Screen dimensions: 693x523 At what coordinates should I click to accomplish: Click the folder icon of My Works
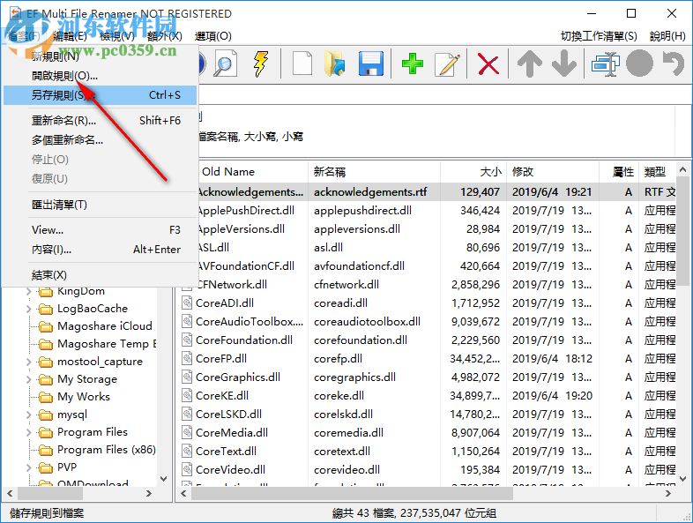click(x=46, y=397)
